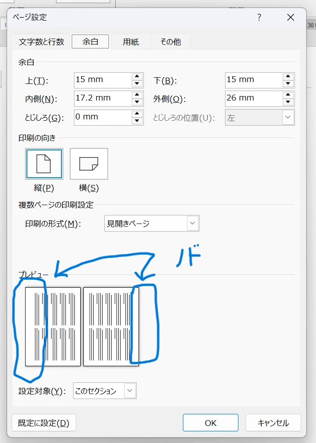The height and width of the screenshot is (443, 316).
Task: Select 横(S) landscape orientation icon
Action: (x=89, y=164)
